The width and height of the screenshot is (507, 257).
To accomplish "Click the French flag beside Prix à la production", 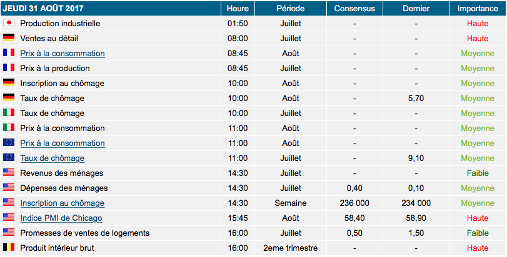I will (x=9, y=68).
